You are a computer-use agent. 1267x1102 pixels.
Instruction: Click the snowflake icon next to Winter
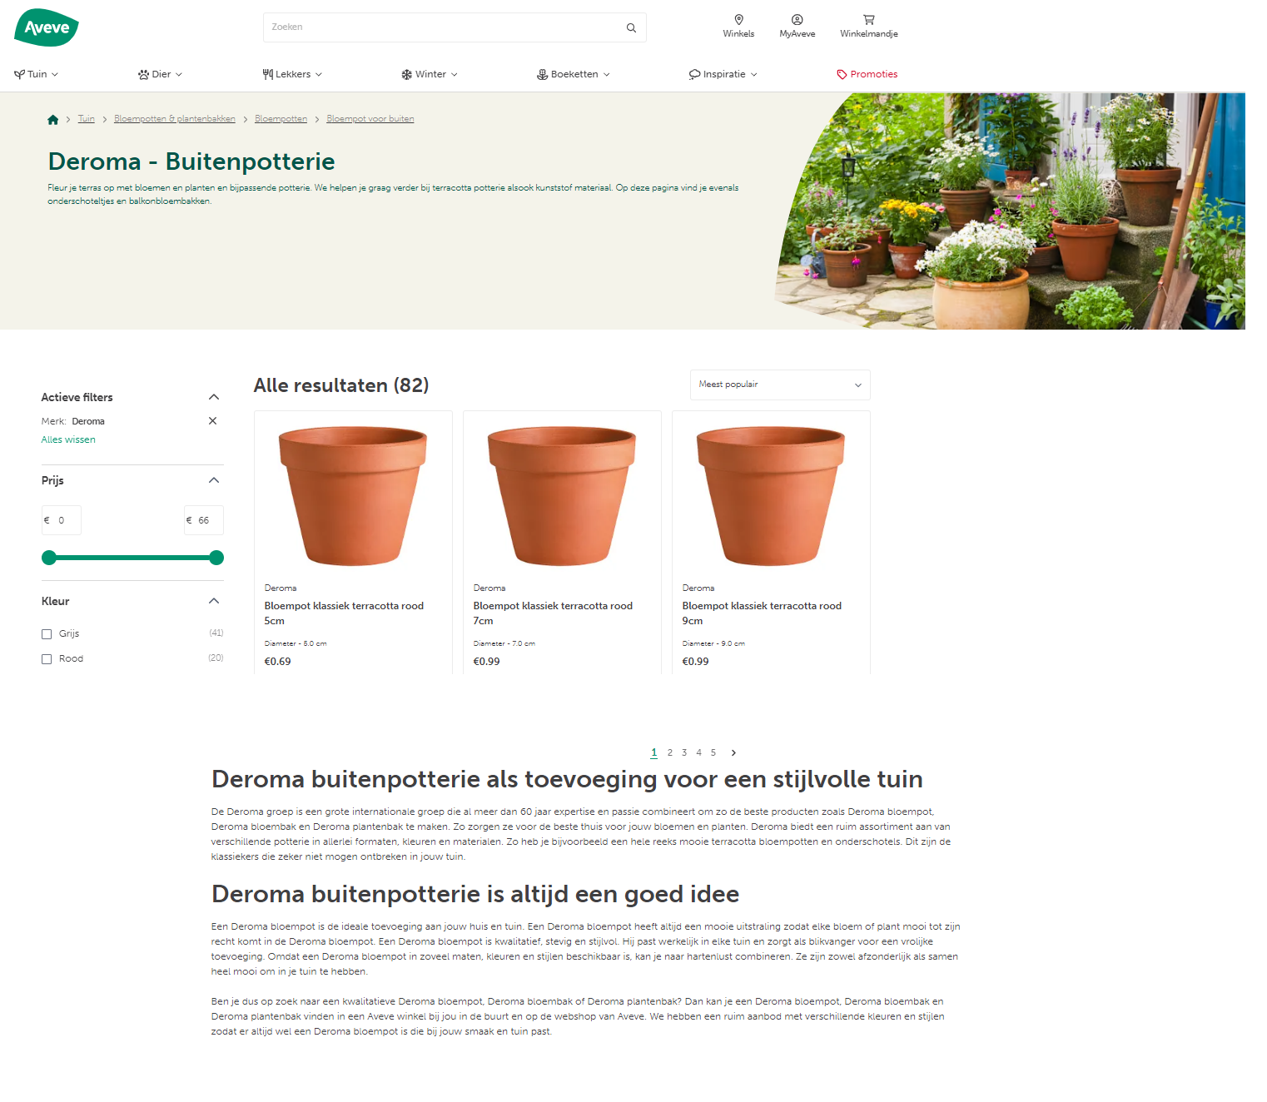click(x=406, y=73)
